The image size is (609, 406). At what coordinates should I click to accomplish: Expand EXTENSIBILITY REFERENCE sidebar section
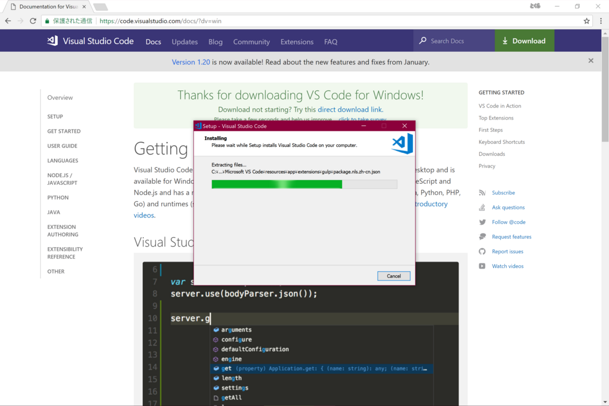[65, 253]
